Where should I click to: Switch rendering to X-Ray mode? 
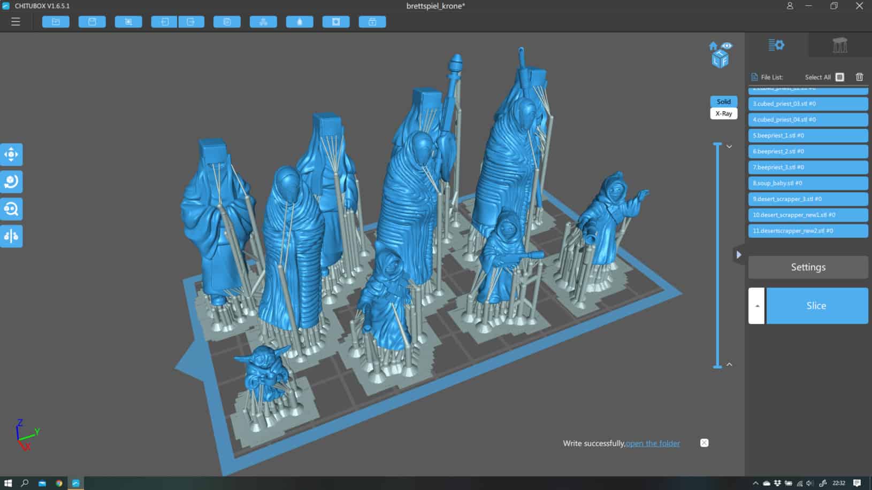point(723,113)
